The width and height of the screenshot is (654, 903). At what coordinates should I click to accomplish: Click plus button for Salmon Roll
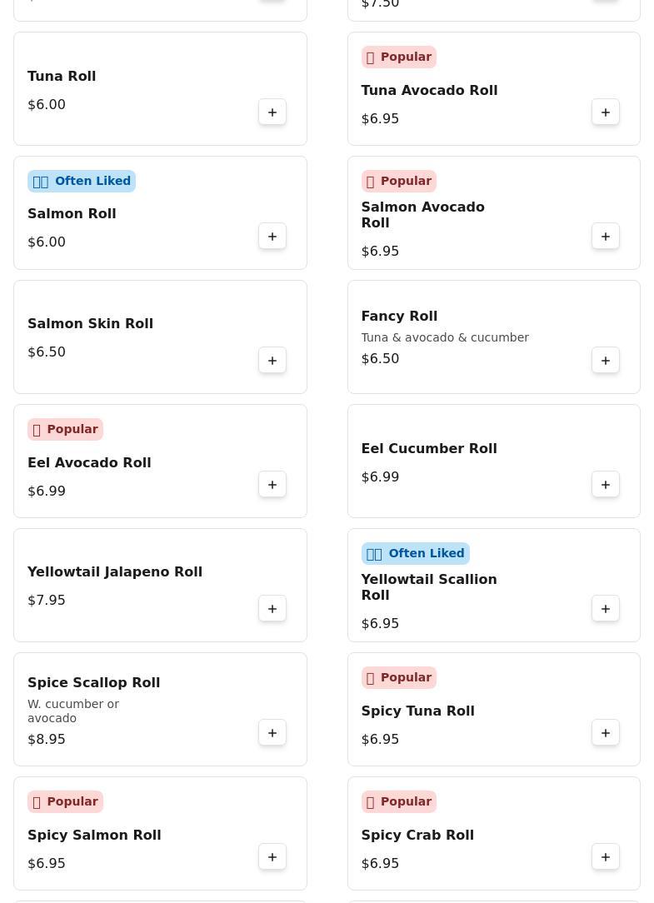(x=272, y=237)
